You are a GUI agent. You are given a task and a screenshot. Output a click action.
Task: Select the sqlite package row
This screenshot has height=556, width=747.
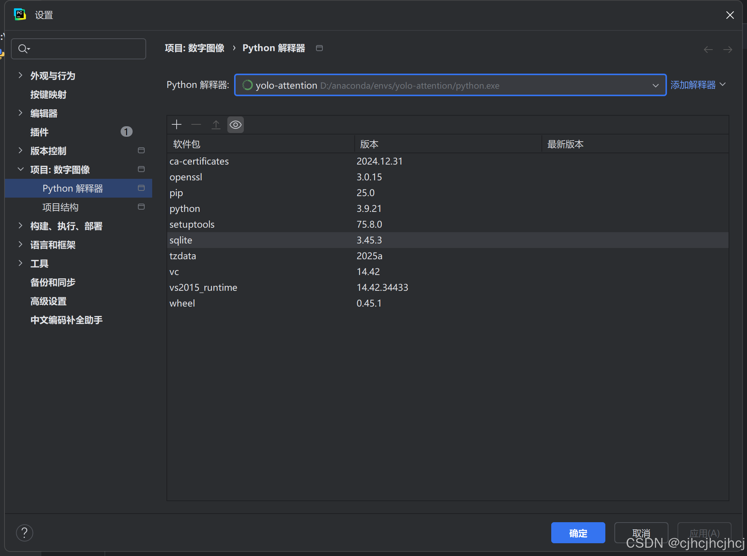tap(448, 240)
